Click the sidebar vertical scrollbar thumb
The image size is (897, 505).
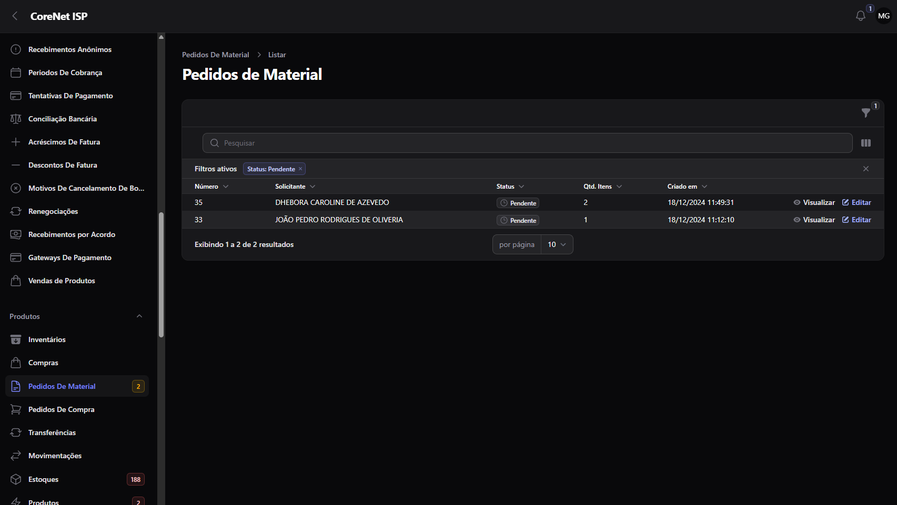(x=161, y=274)
